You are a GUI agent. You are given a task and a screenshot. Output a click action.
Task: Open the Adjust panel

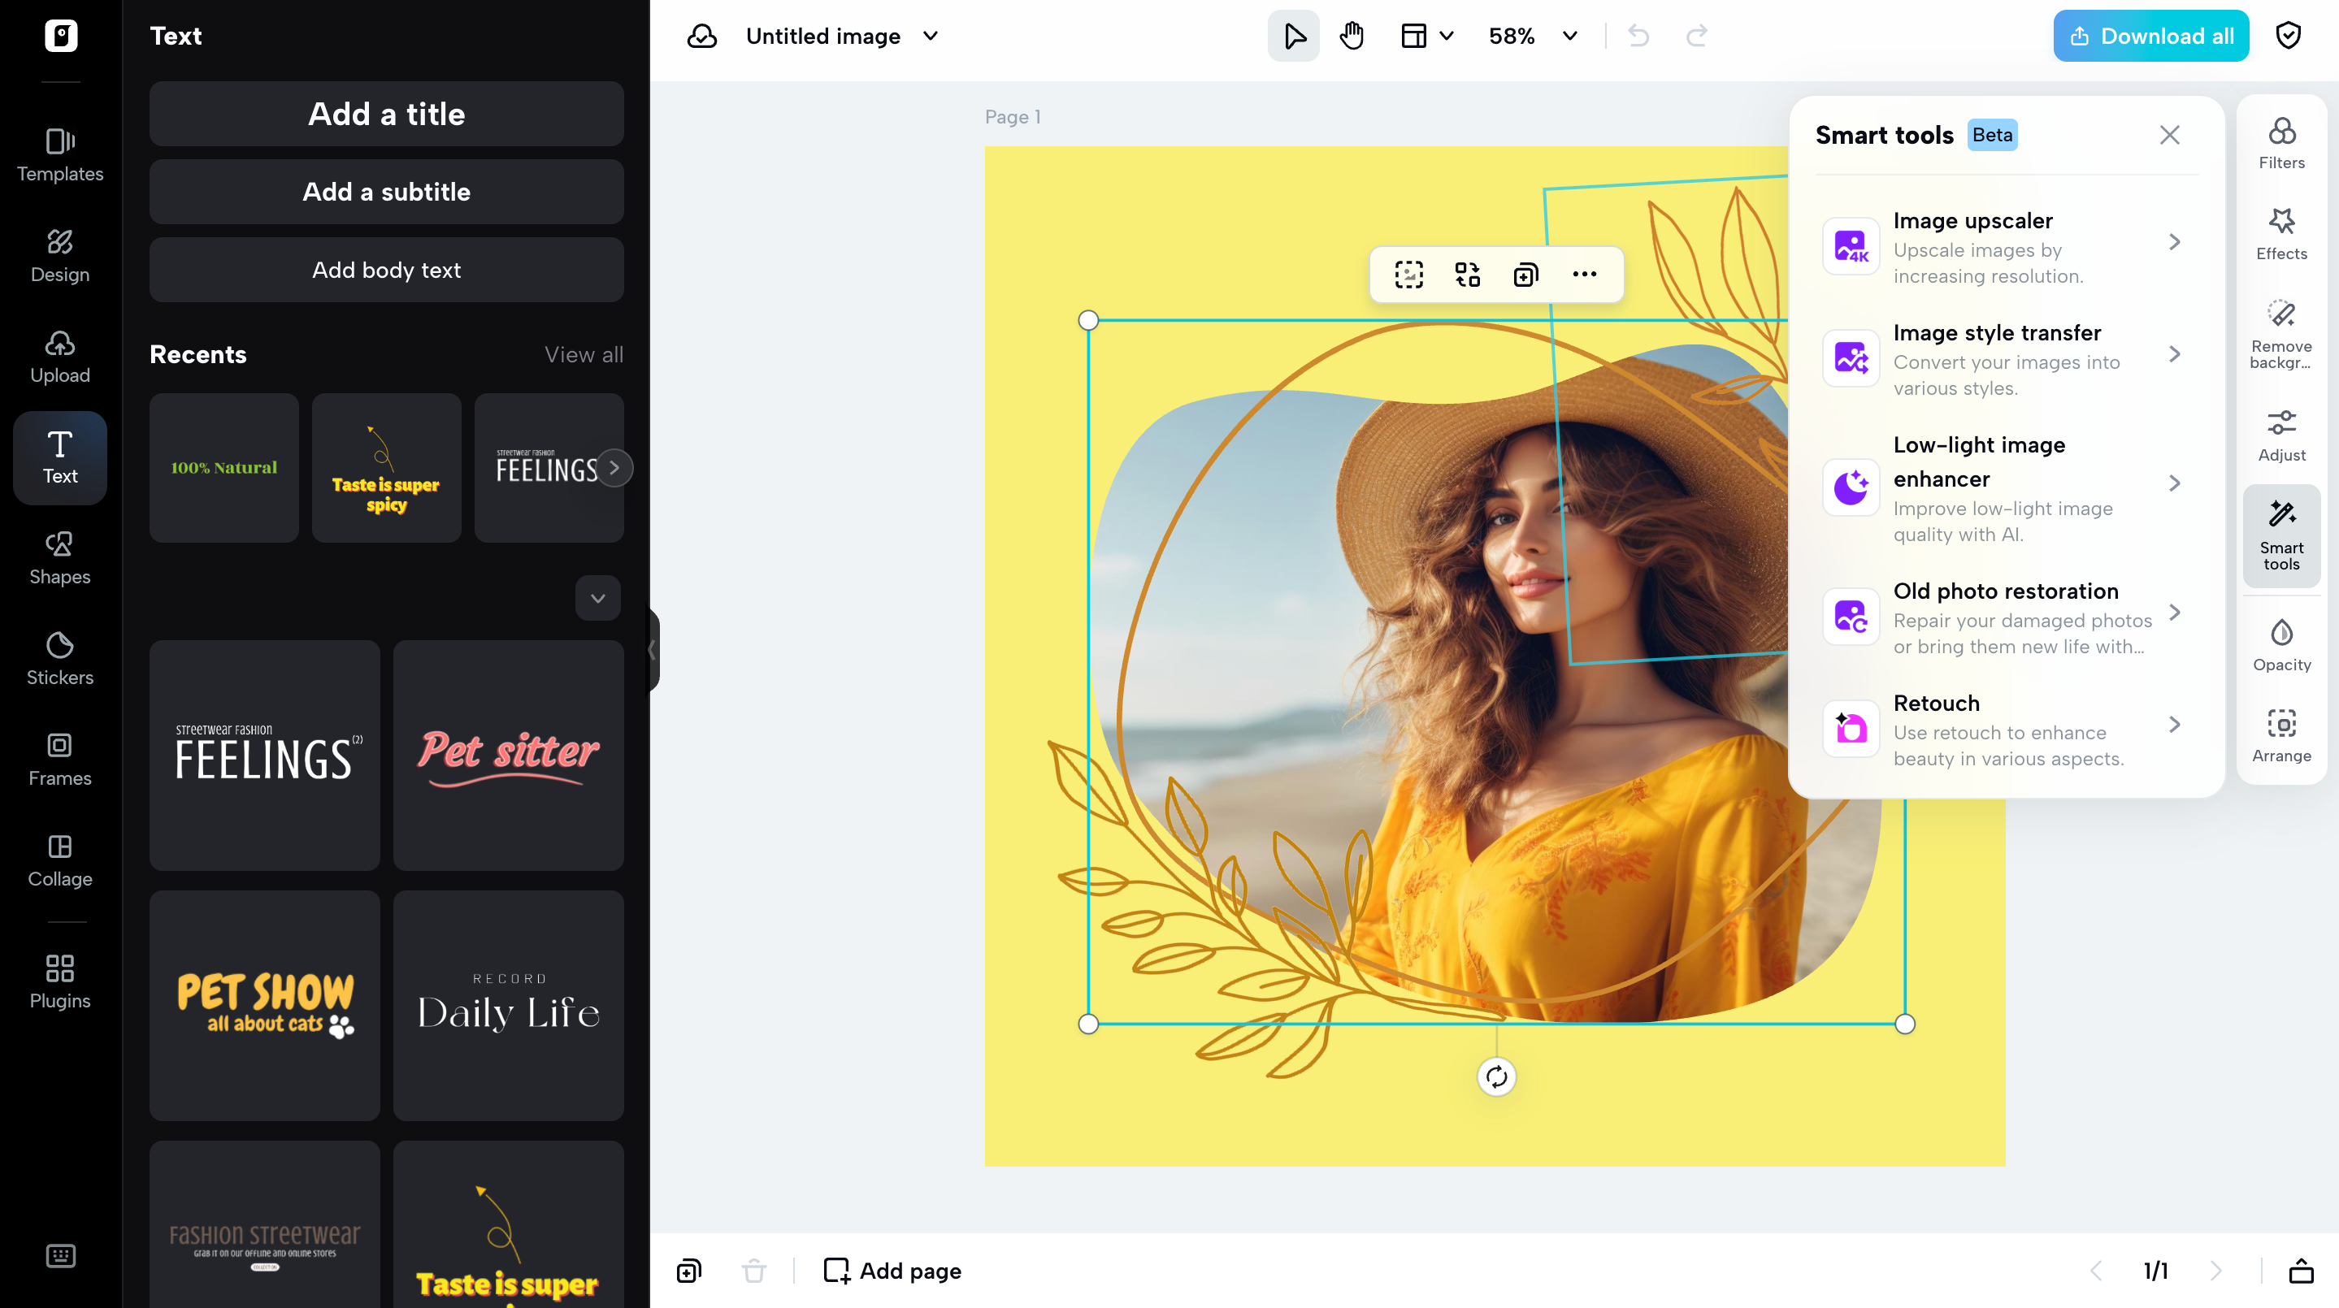(x=2282, y=434)
